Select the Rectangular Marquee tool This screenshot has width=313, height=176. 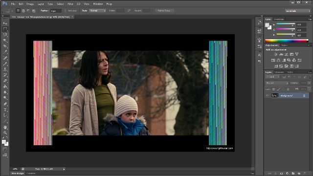(x=5, y=29)
